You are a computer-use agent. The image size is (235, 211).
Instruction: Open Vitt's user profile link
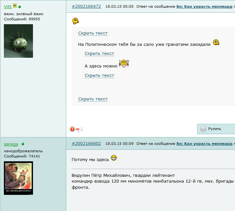pyautogui.click(x=8, y=6)
